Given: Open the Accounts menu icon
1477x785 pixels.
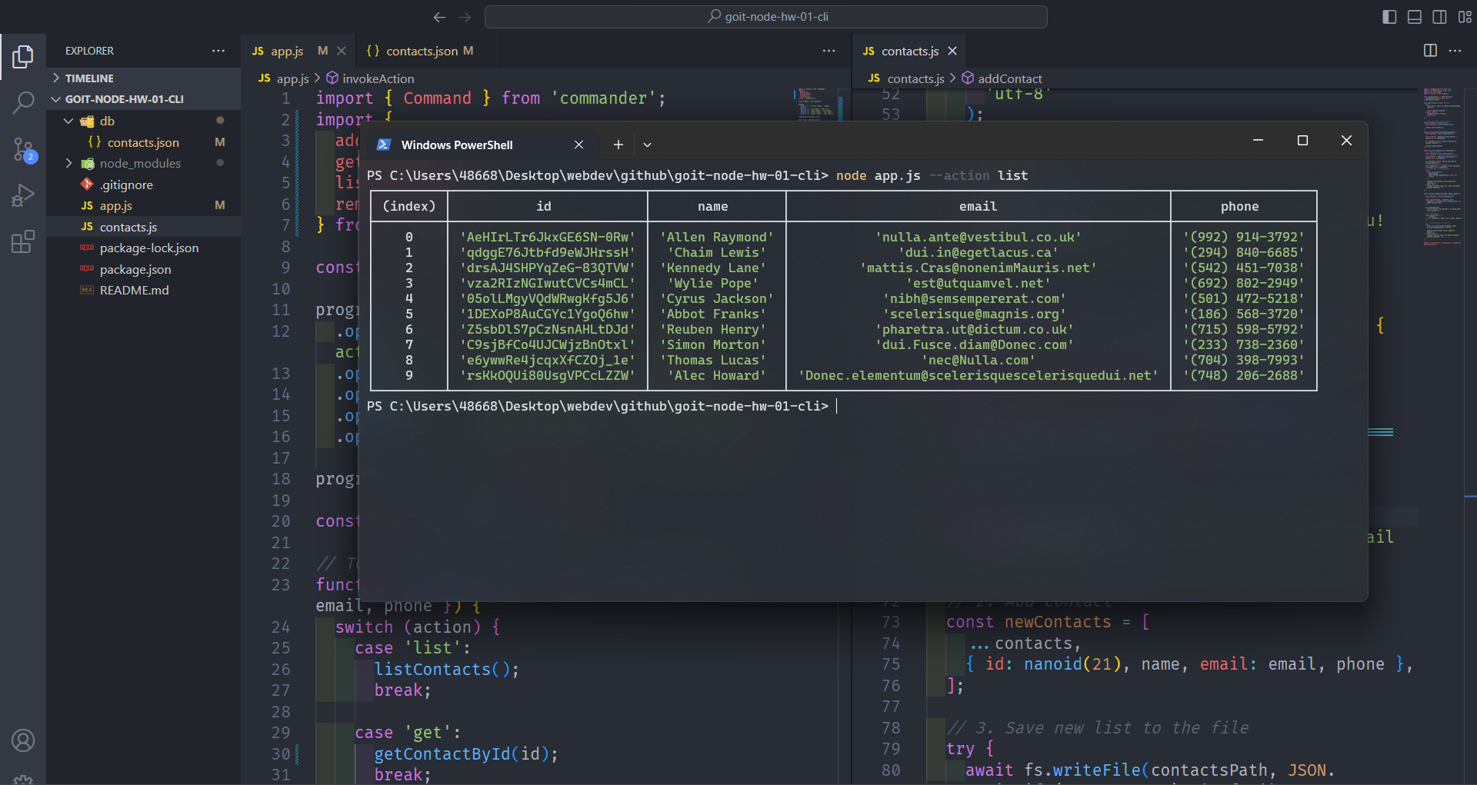Looking at the screenshot, I should click(23, 740).
